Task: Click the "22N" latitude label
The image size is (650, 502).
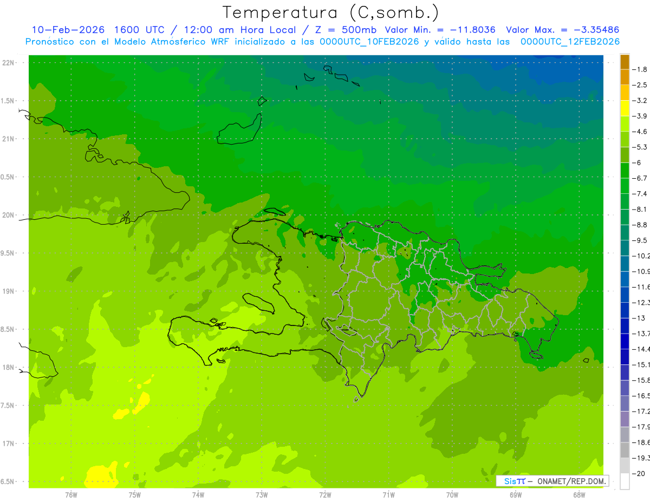Action: (8, 63)
